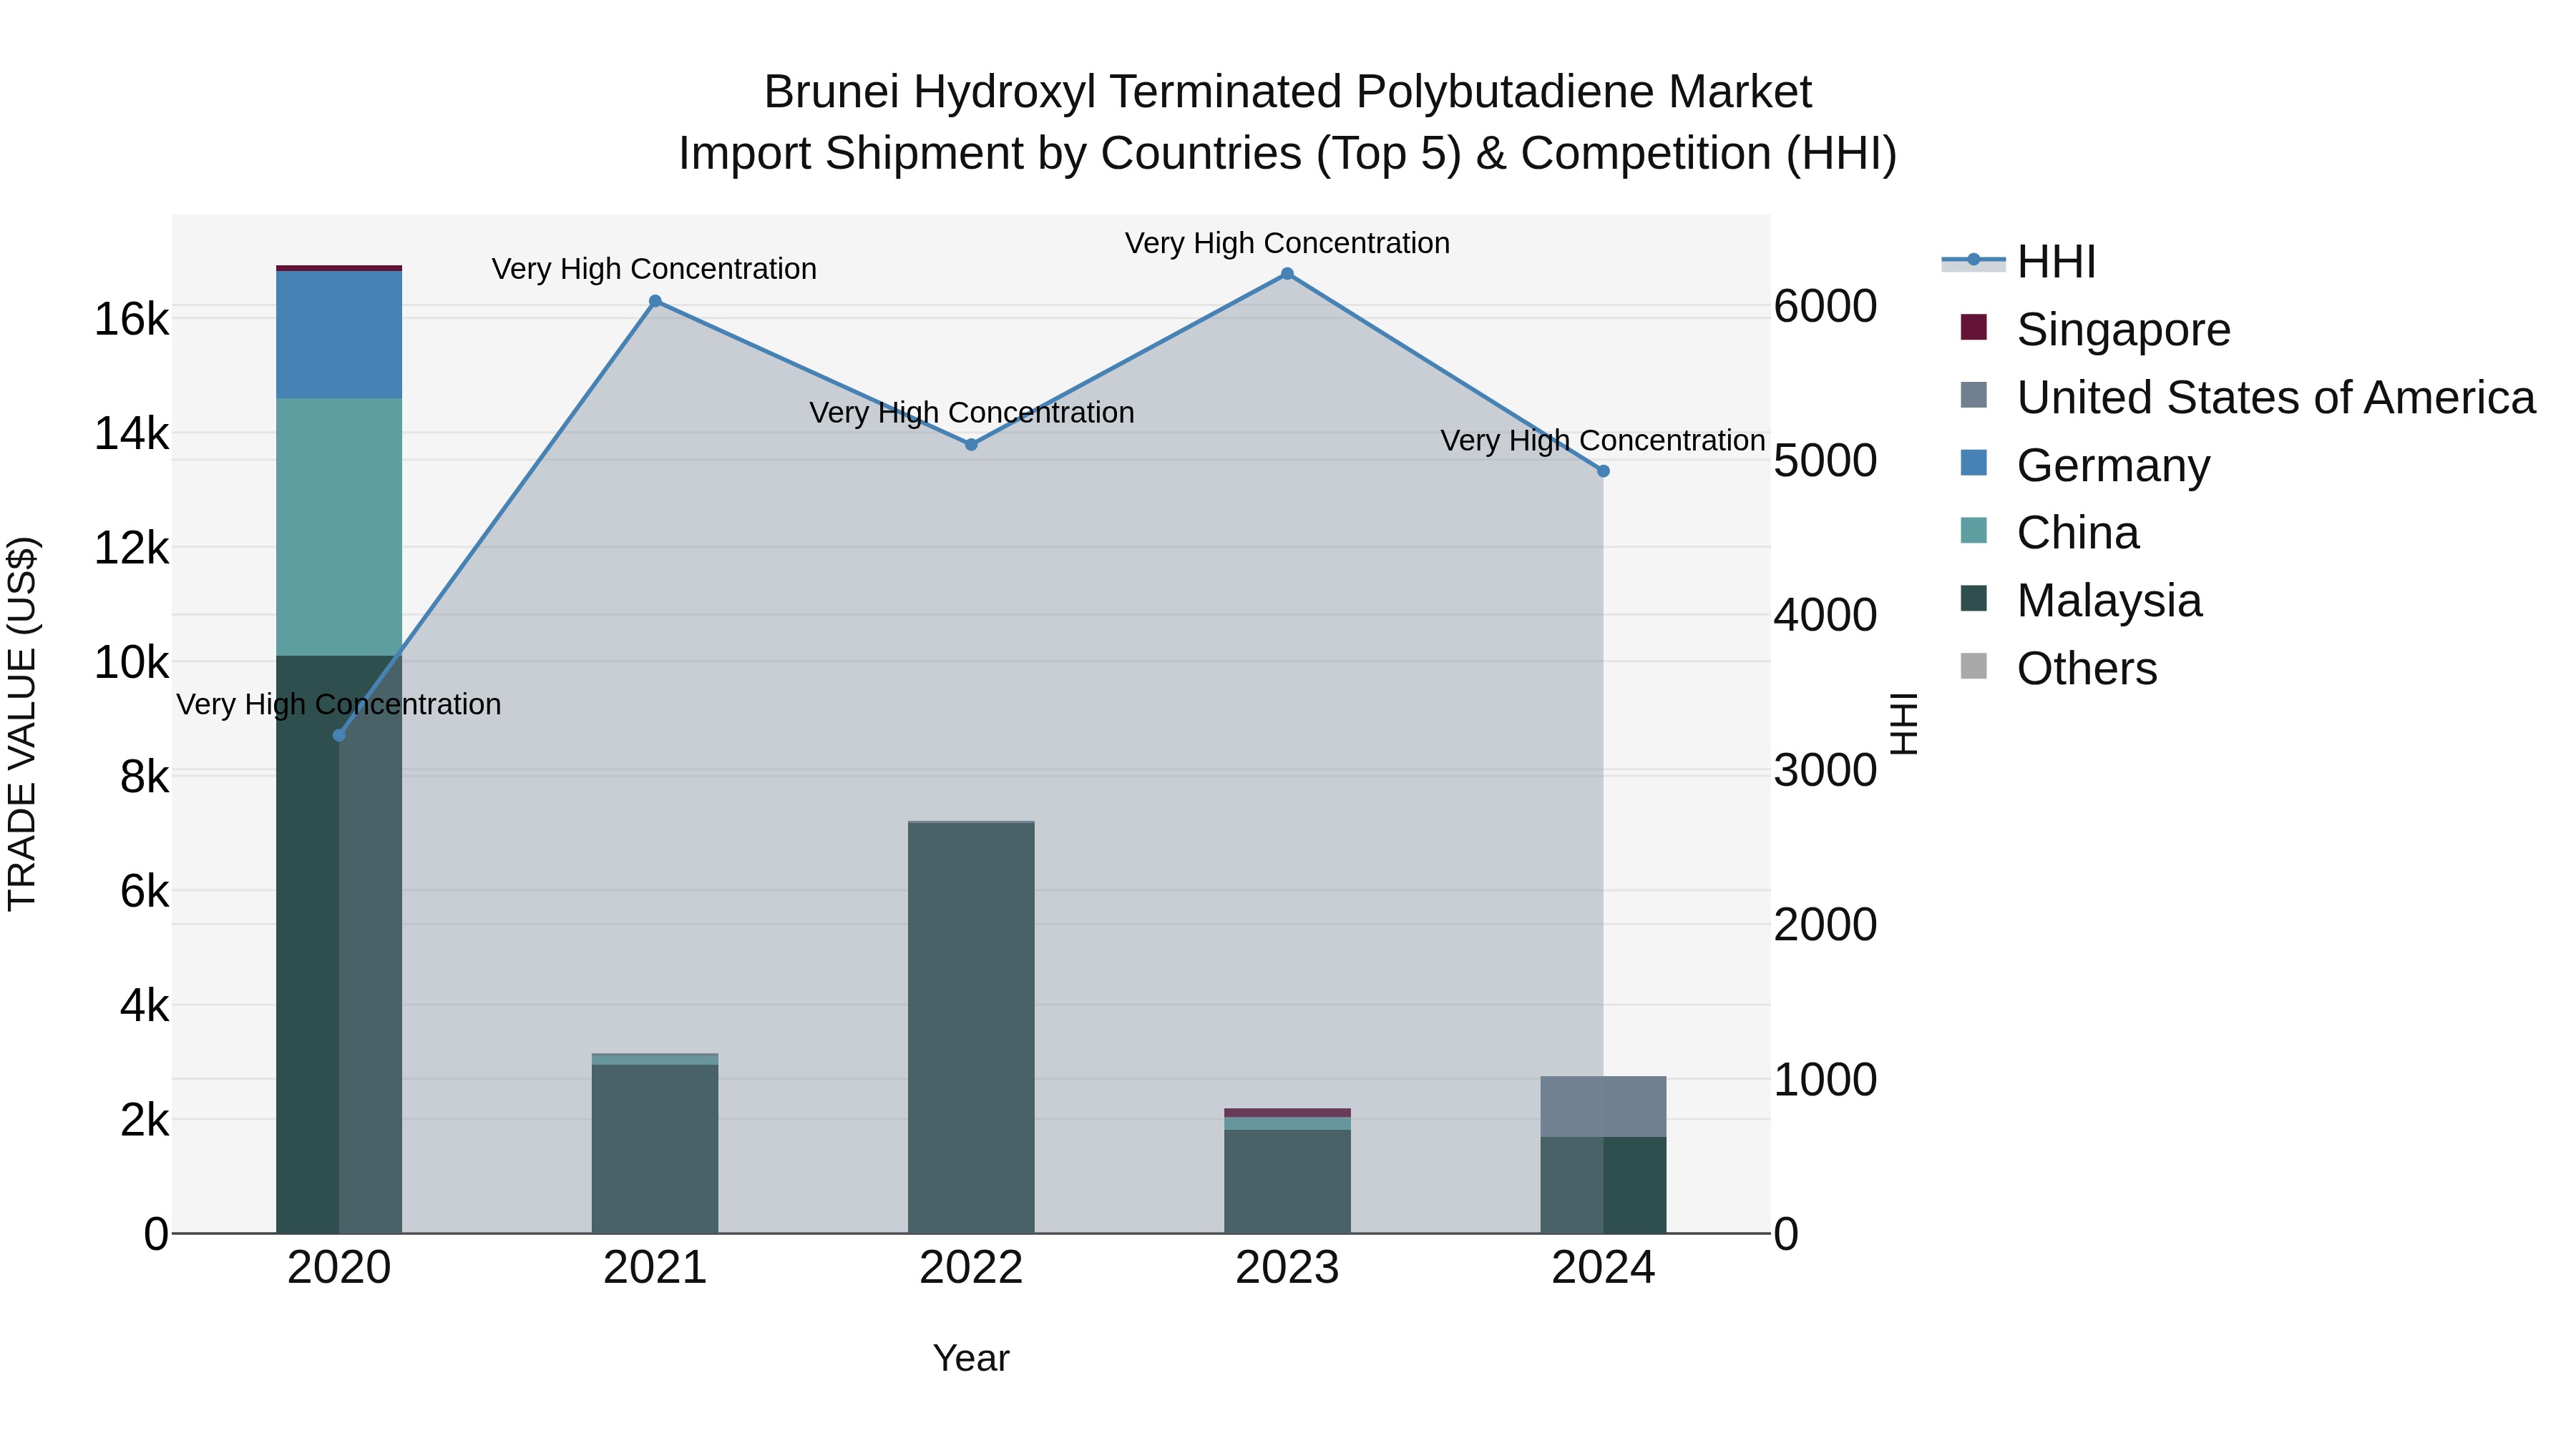Click the 10k left axis tick label
The height and width of the screenshot is (1448, 2576).
click(x=131, y=663)
